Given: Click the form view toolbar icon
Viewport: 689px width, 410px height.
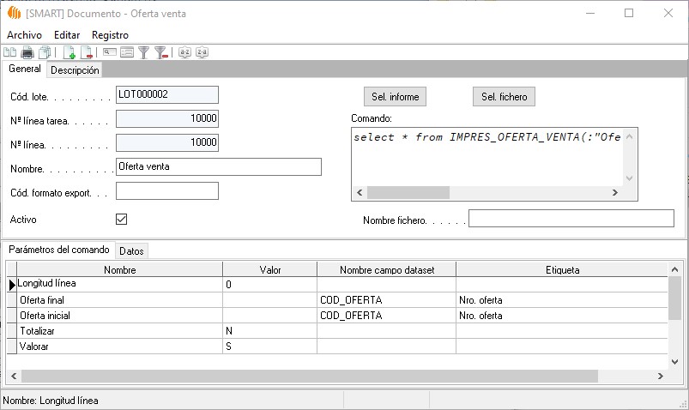Looking at the screenshot, I should click(x=127, y=52).
